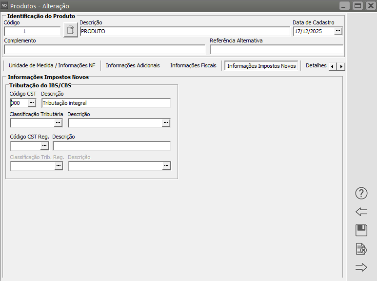Click the help question mark icon
This screenshot has width=377, height=281.
tap(361, 193)
